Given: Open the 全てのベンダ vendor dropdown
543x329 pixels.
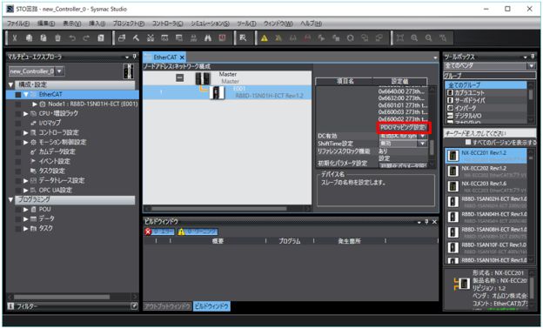Looking at the screenshot, I should pyautogui.click(x=531, y=66).
